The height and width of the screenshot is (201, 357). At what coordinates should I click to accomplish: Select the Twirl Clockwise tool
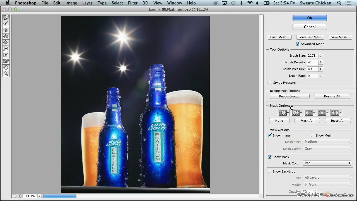click(6, 30)
